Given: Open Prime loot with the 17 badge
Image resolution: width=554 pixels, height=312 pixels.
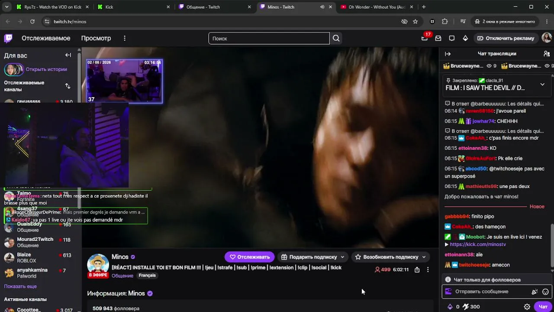Looking at the screenshot, I should click(x=425, y=38).
